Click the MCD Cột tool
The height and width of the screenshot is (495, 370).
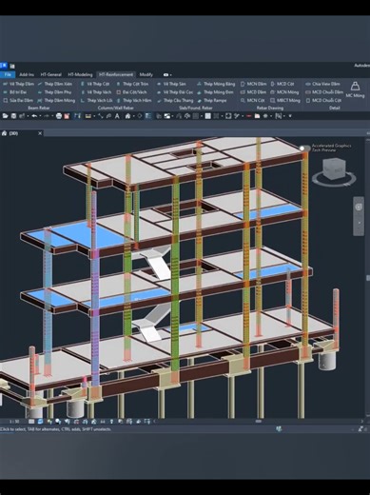282,84
